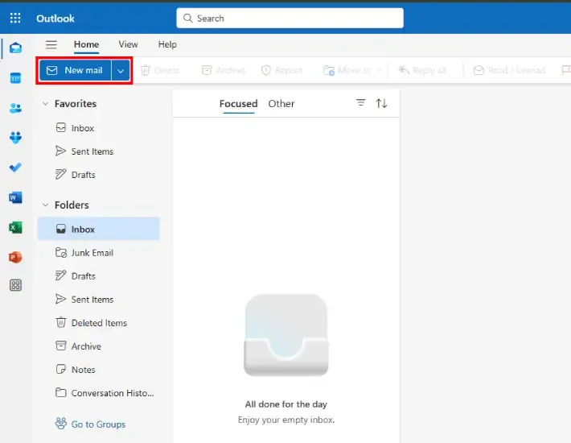Open Drafts under Folders

point(98,276)
